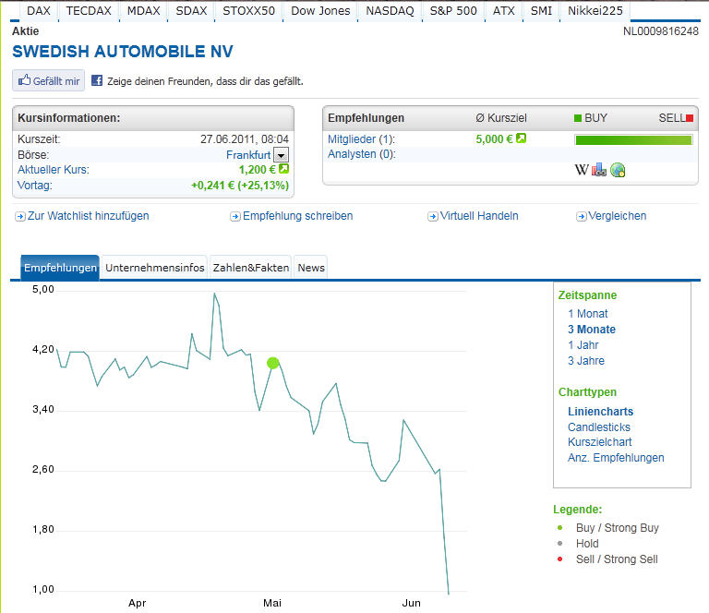Click the green buy/sell ratio bar
709x613 pixels.
pos(633,139)
